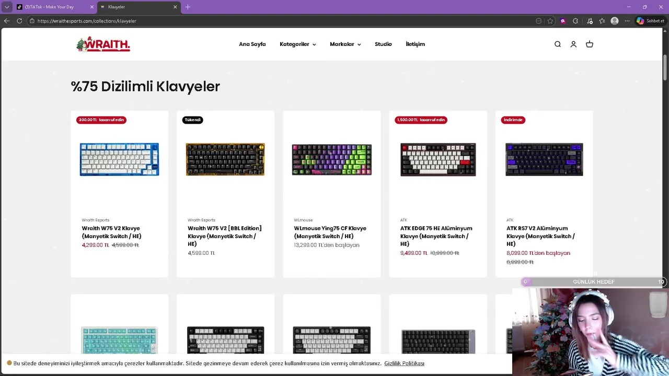Open the shopping cart icon
Viewport: 669px width, 376px height.
(x=590, y=44)
